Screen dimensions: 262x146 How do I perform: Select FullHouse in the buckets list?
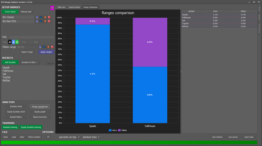pyautogui.click(x=8, y=71)
